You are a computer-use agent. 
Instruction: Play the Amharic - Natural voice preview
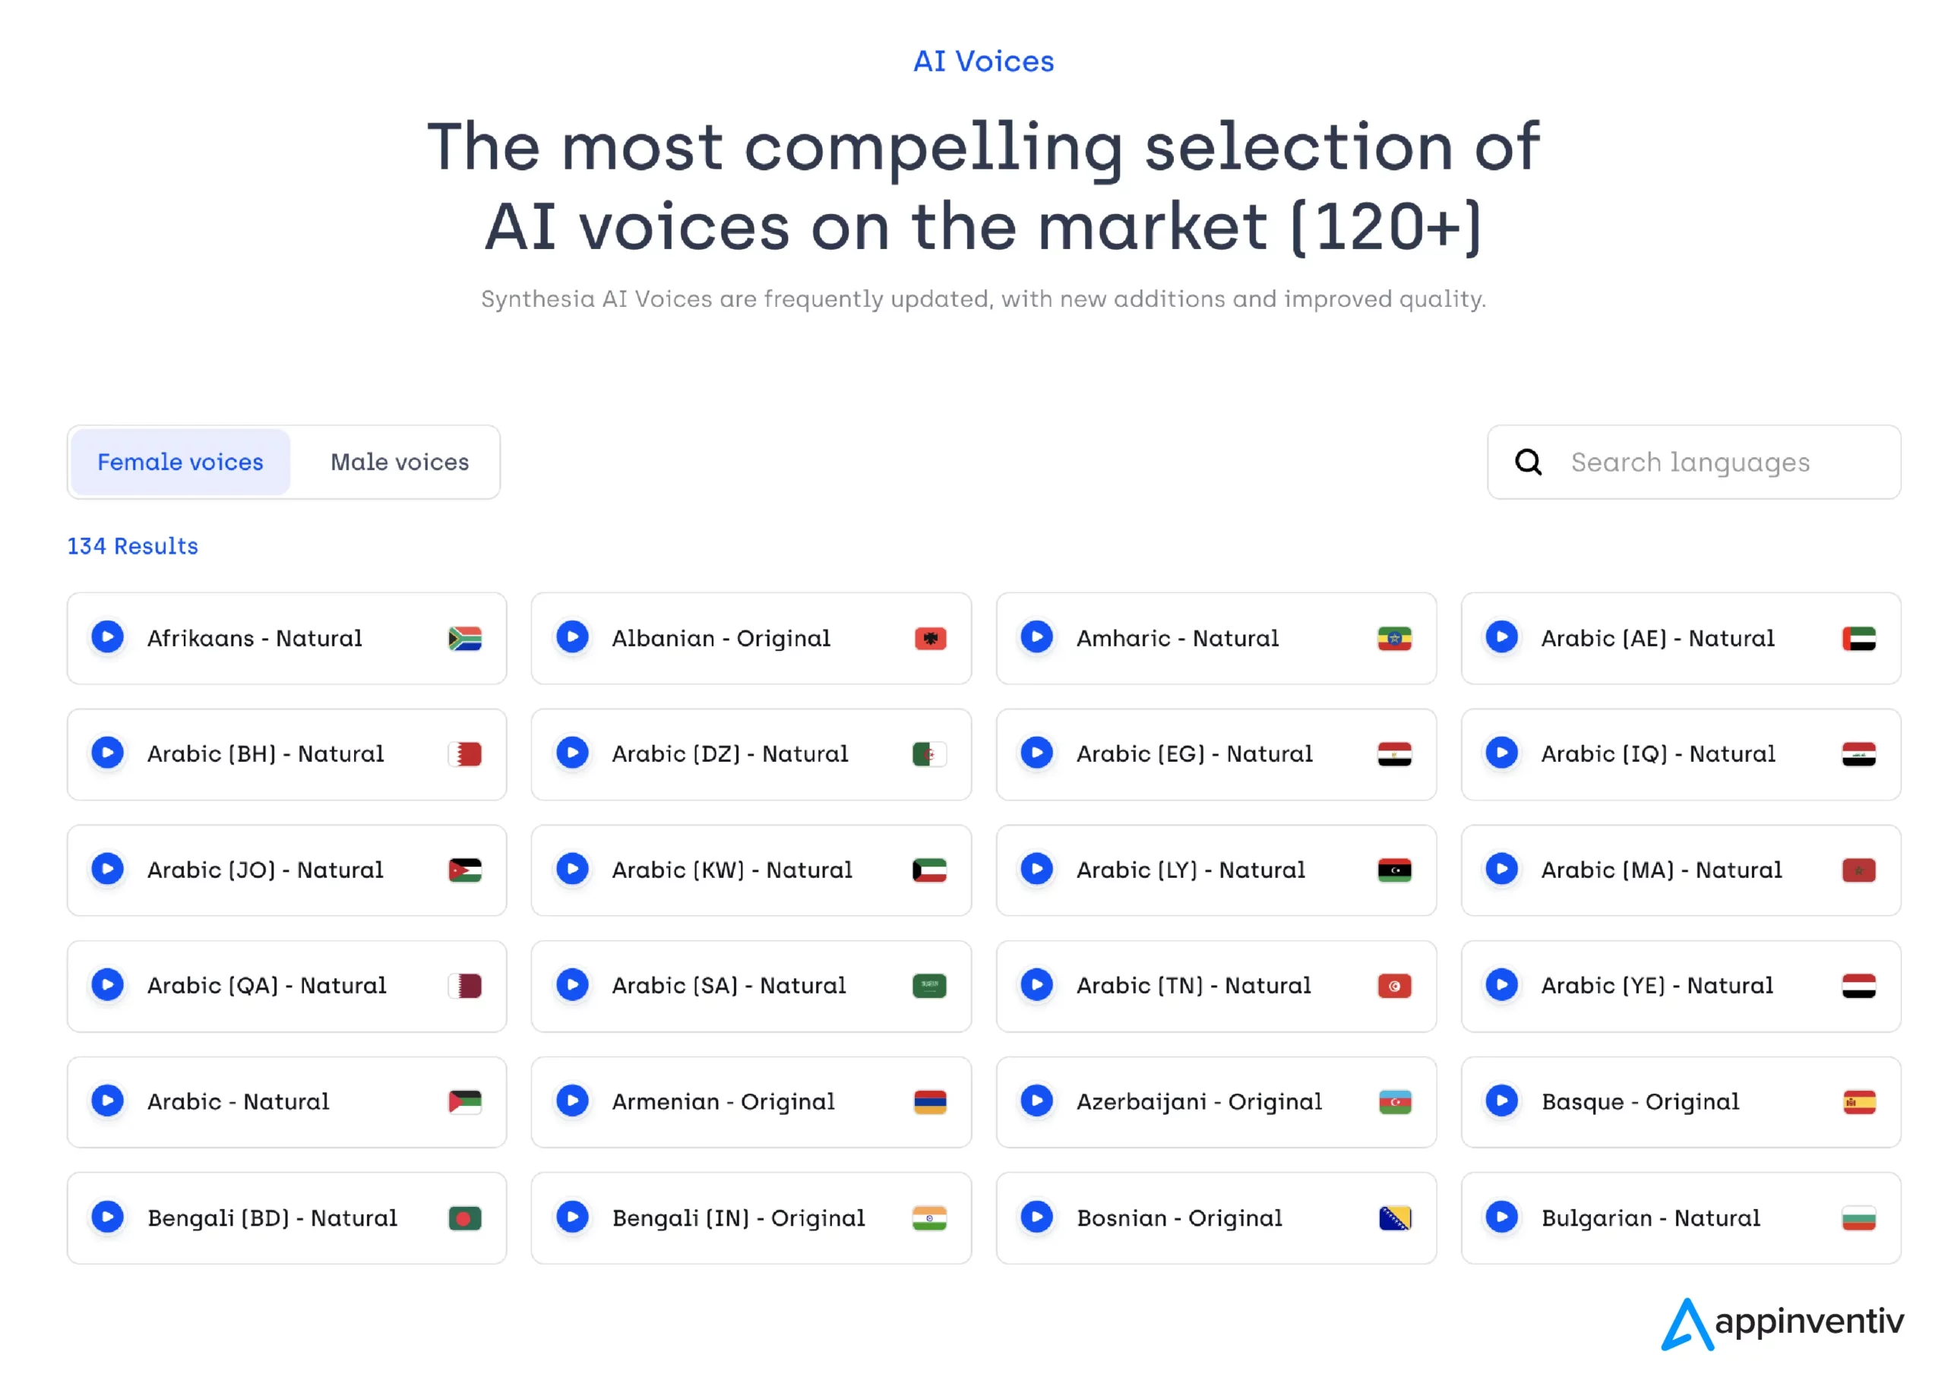click(x=1036, y=637)
